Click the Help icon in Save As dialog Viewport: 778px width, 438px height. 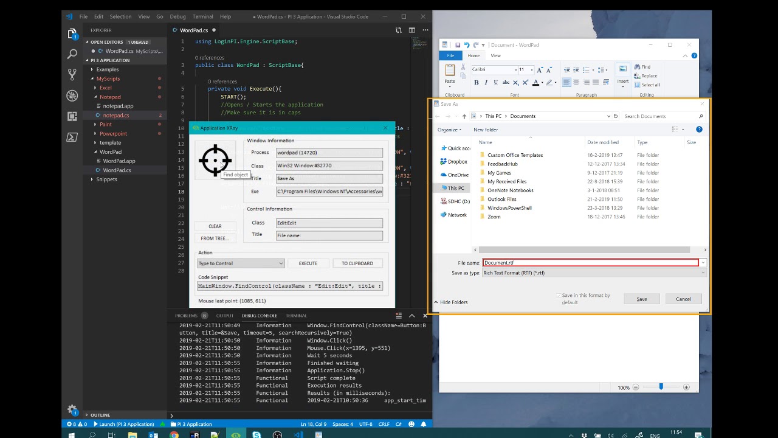tap(699, 129)
